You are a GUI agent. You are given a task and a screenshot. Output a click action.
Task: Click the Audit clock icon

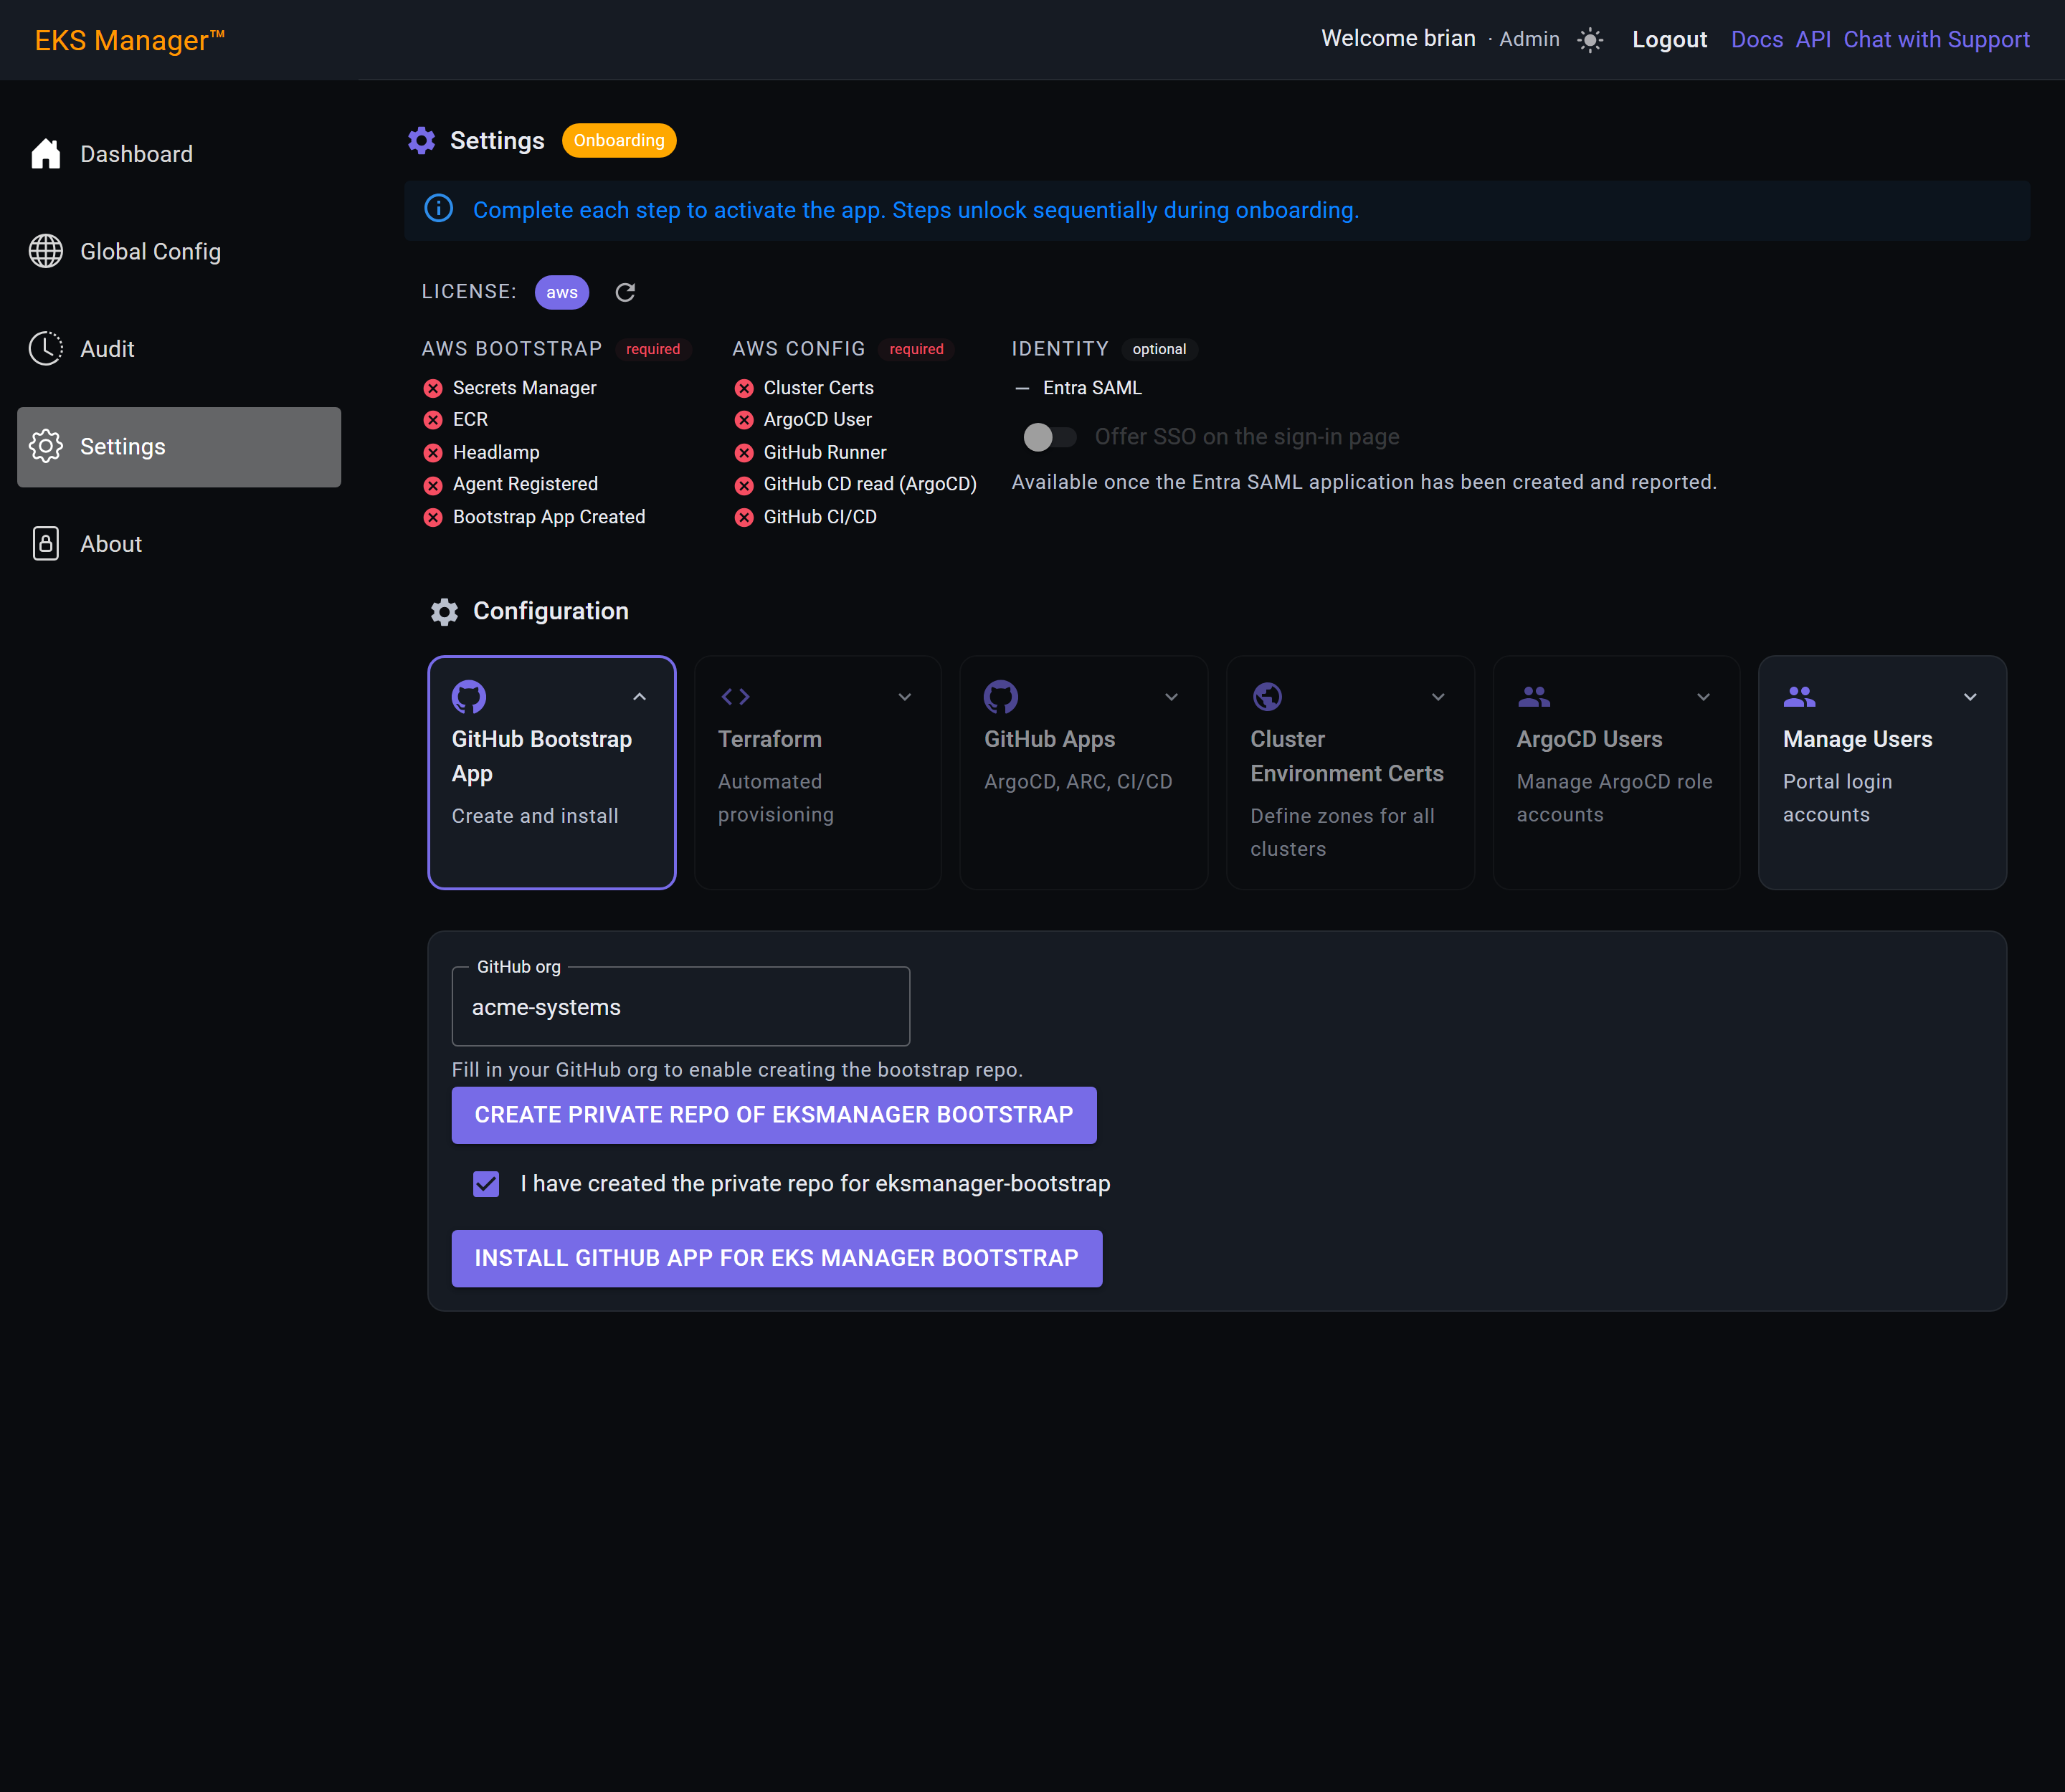(x=46, y=348)
